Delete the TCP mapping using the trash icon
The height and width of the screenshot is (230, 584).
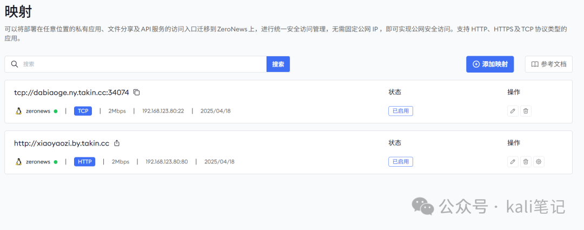[x=526, y=111]
